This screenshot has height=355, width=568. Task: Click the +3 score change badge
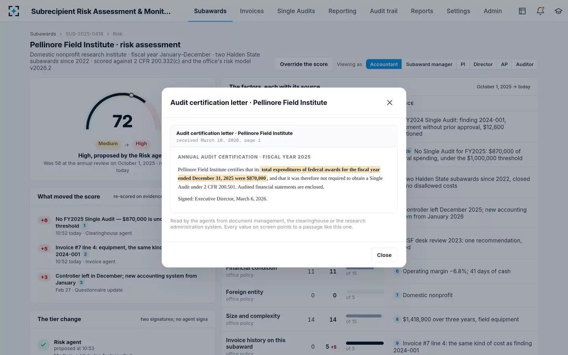[x=44, y=277]
